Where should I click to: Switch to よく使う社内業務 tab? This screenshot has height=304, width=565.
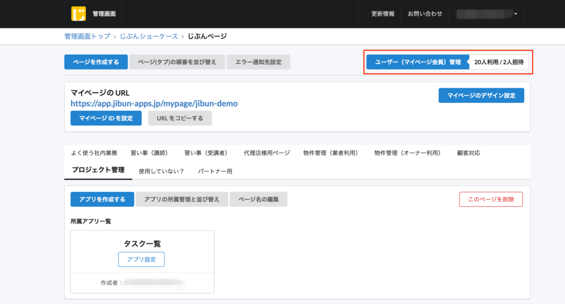(94, 153)
